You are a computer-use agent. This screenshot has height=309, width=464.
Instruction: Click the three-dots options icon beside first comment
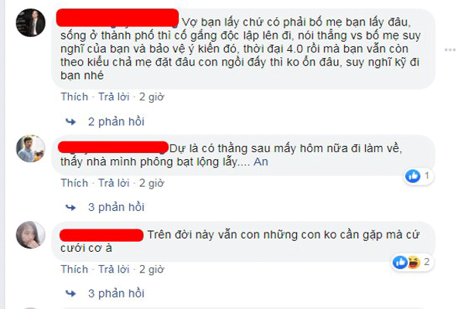coord(449,49)
